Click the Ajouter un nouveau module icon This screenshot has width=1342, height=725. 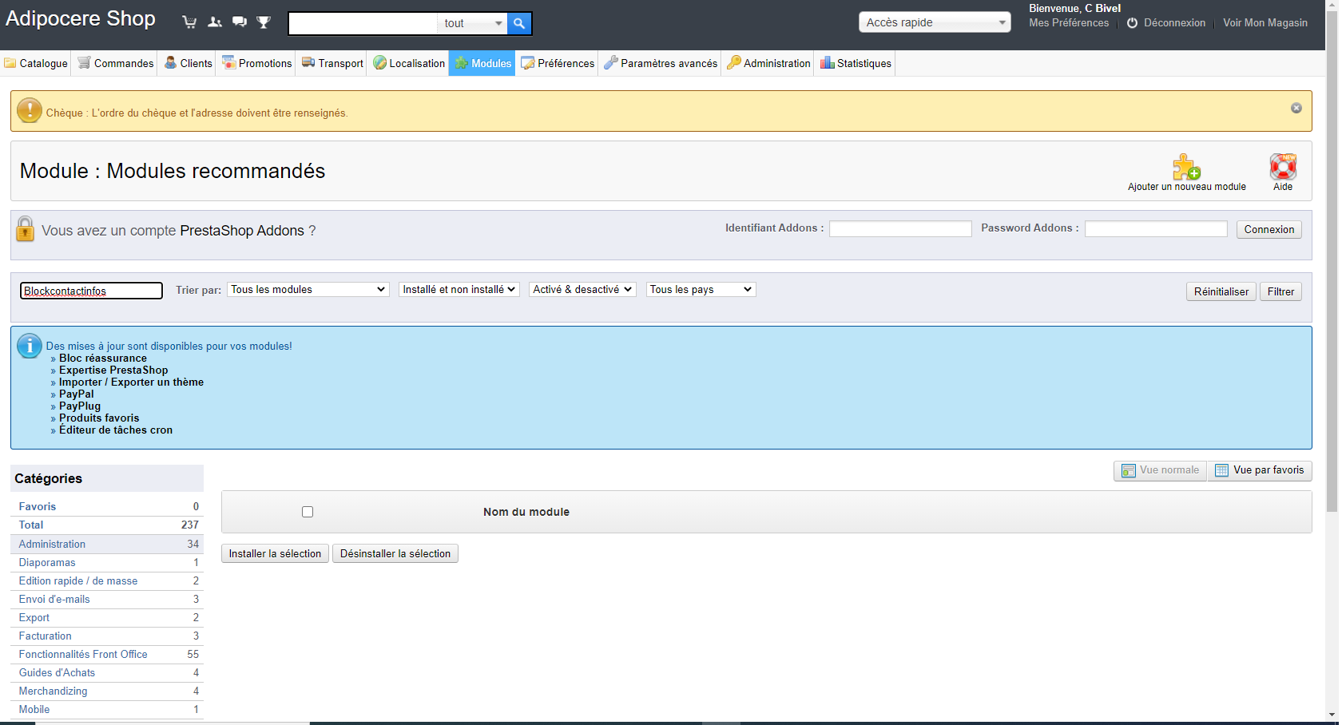pyautogui.click(x=1186, y=167)
